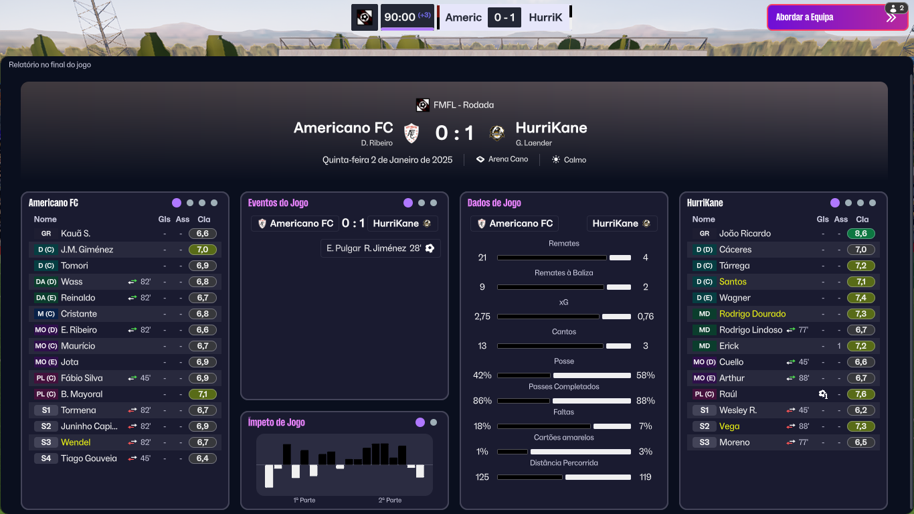Screen dimensions: 914x514
Task: Open the HurriKane tab in Dados de Jogo
Action: [622, 224]
